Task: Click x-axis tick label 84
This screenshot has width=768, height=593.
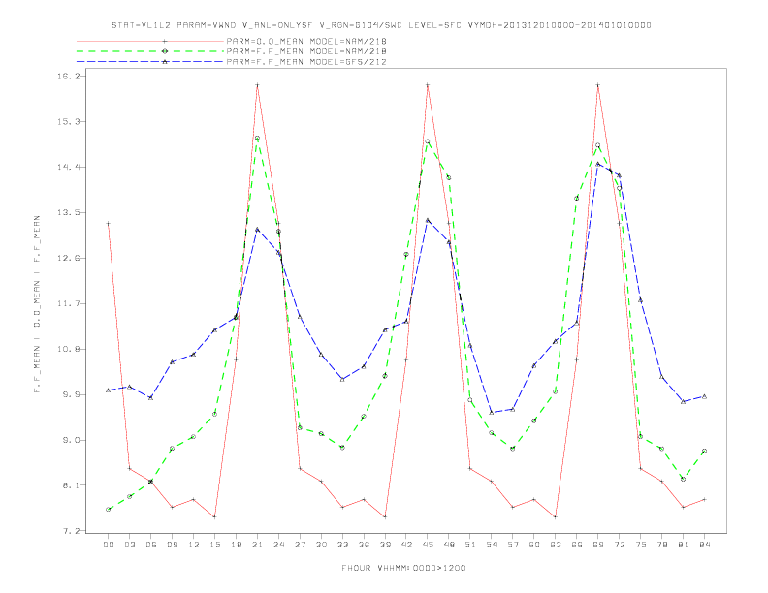Action: (704, 545)
